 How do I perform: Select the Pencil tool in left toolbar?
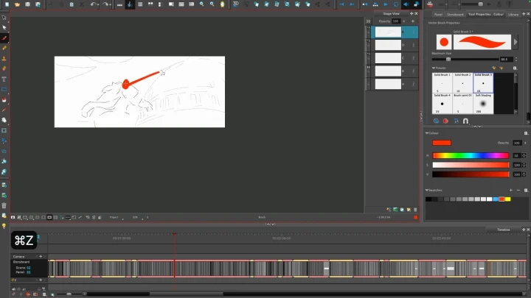point(4,48)
